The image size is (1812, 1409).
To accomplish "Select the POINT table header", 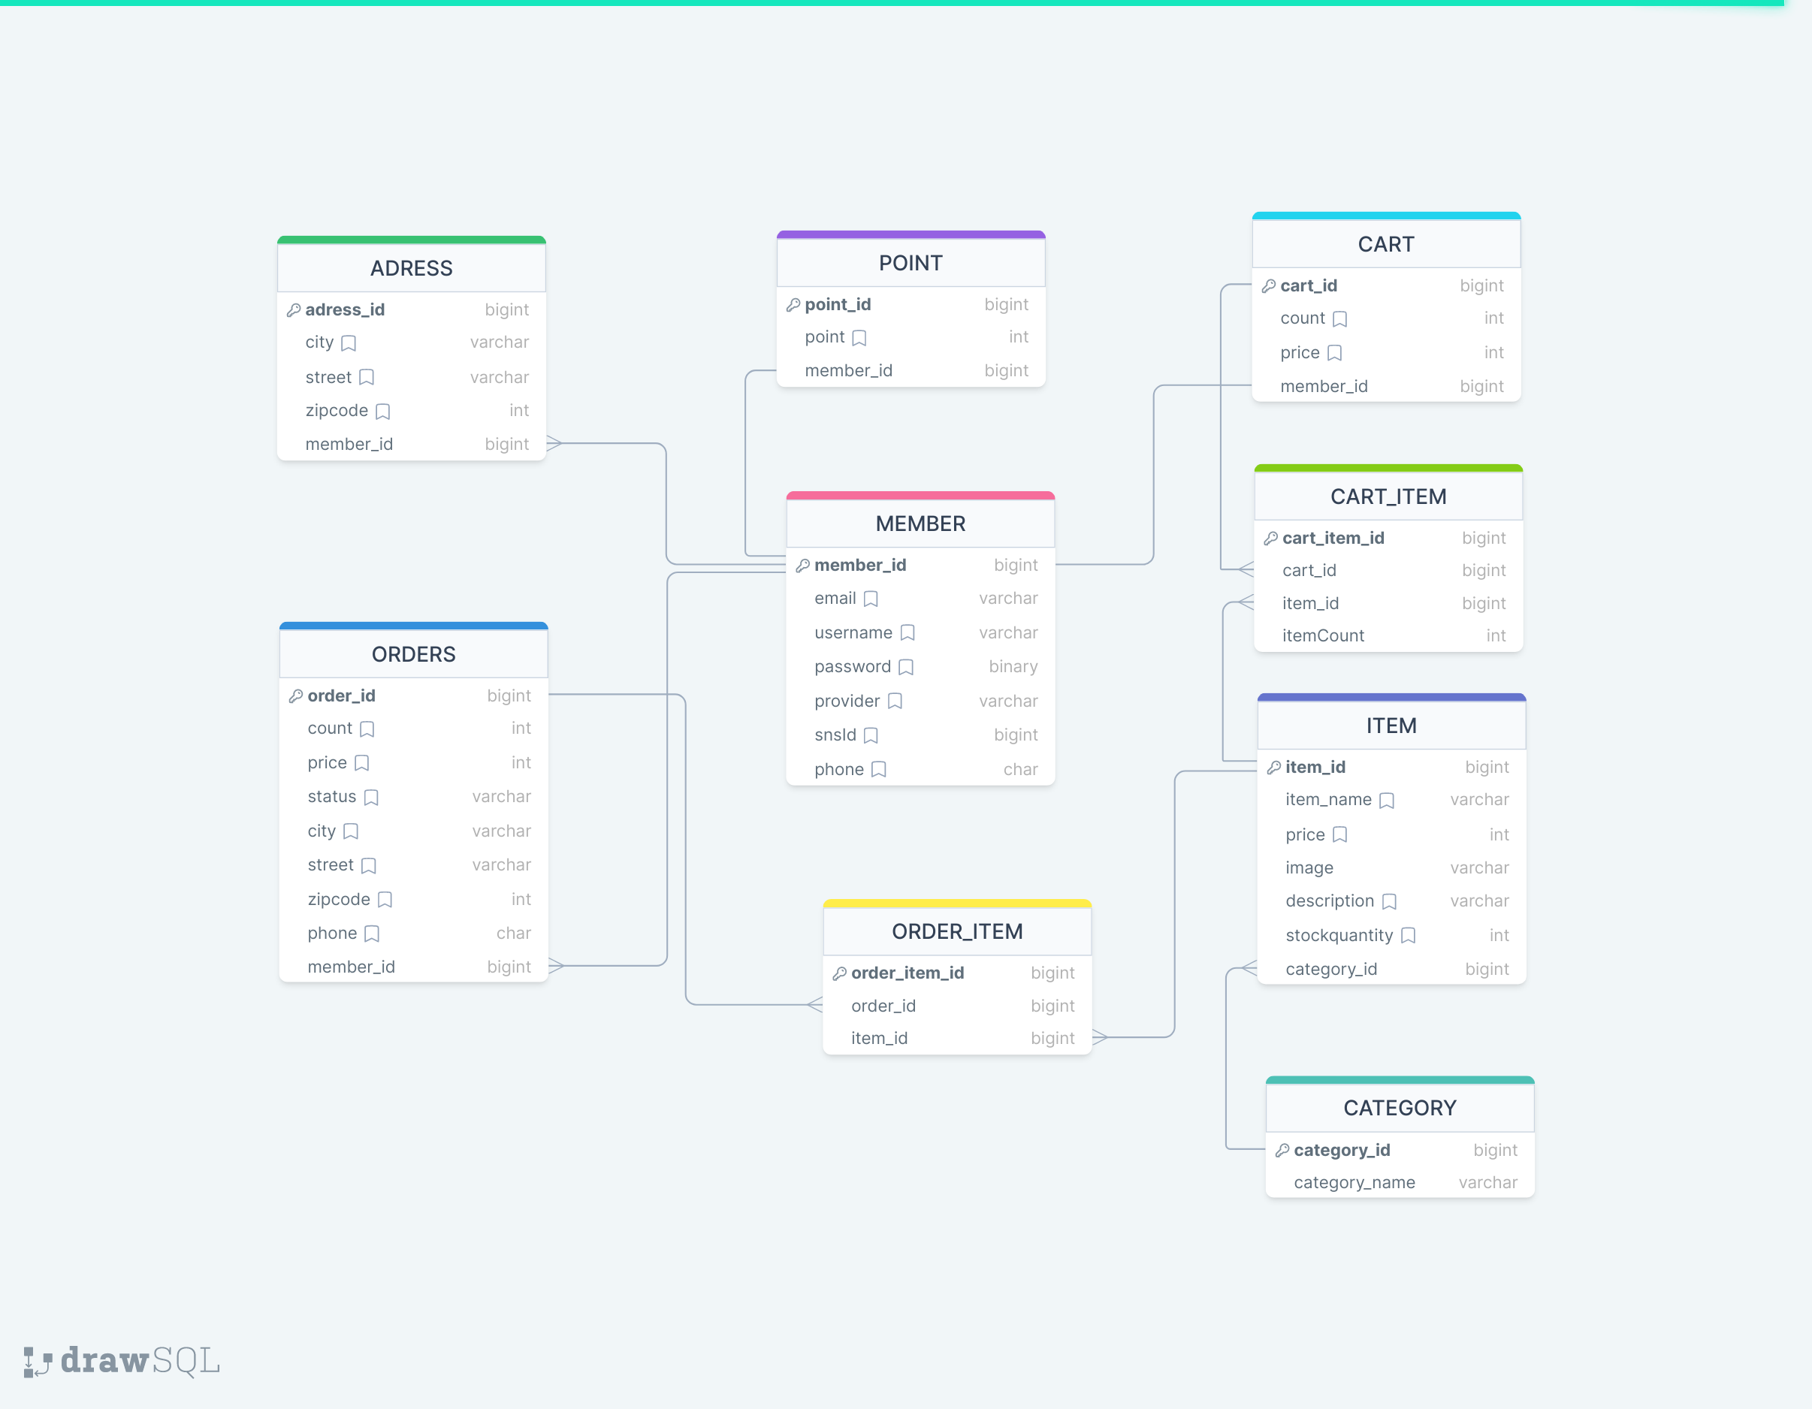I will (x=911, y=263).
